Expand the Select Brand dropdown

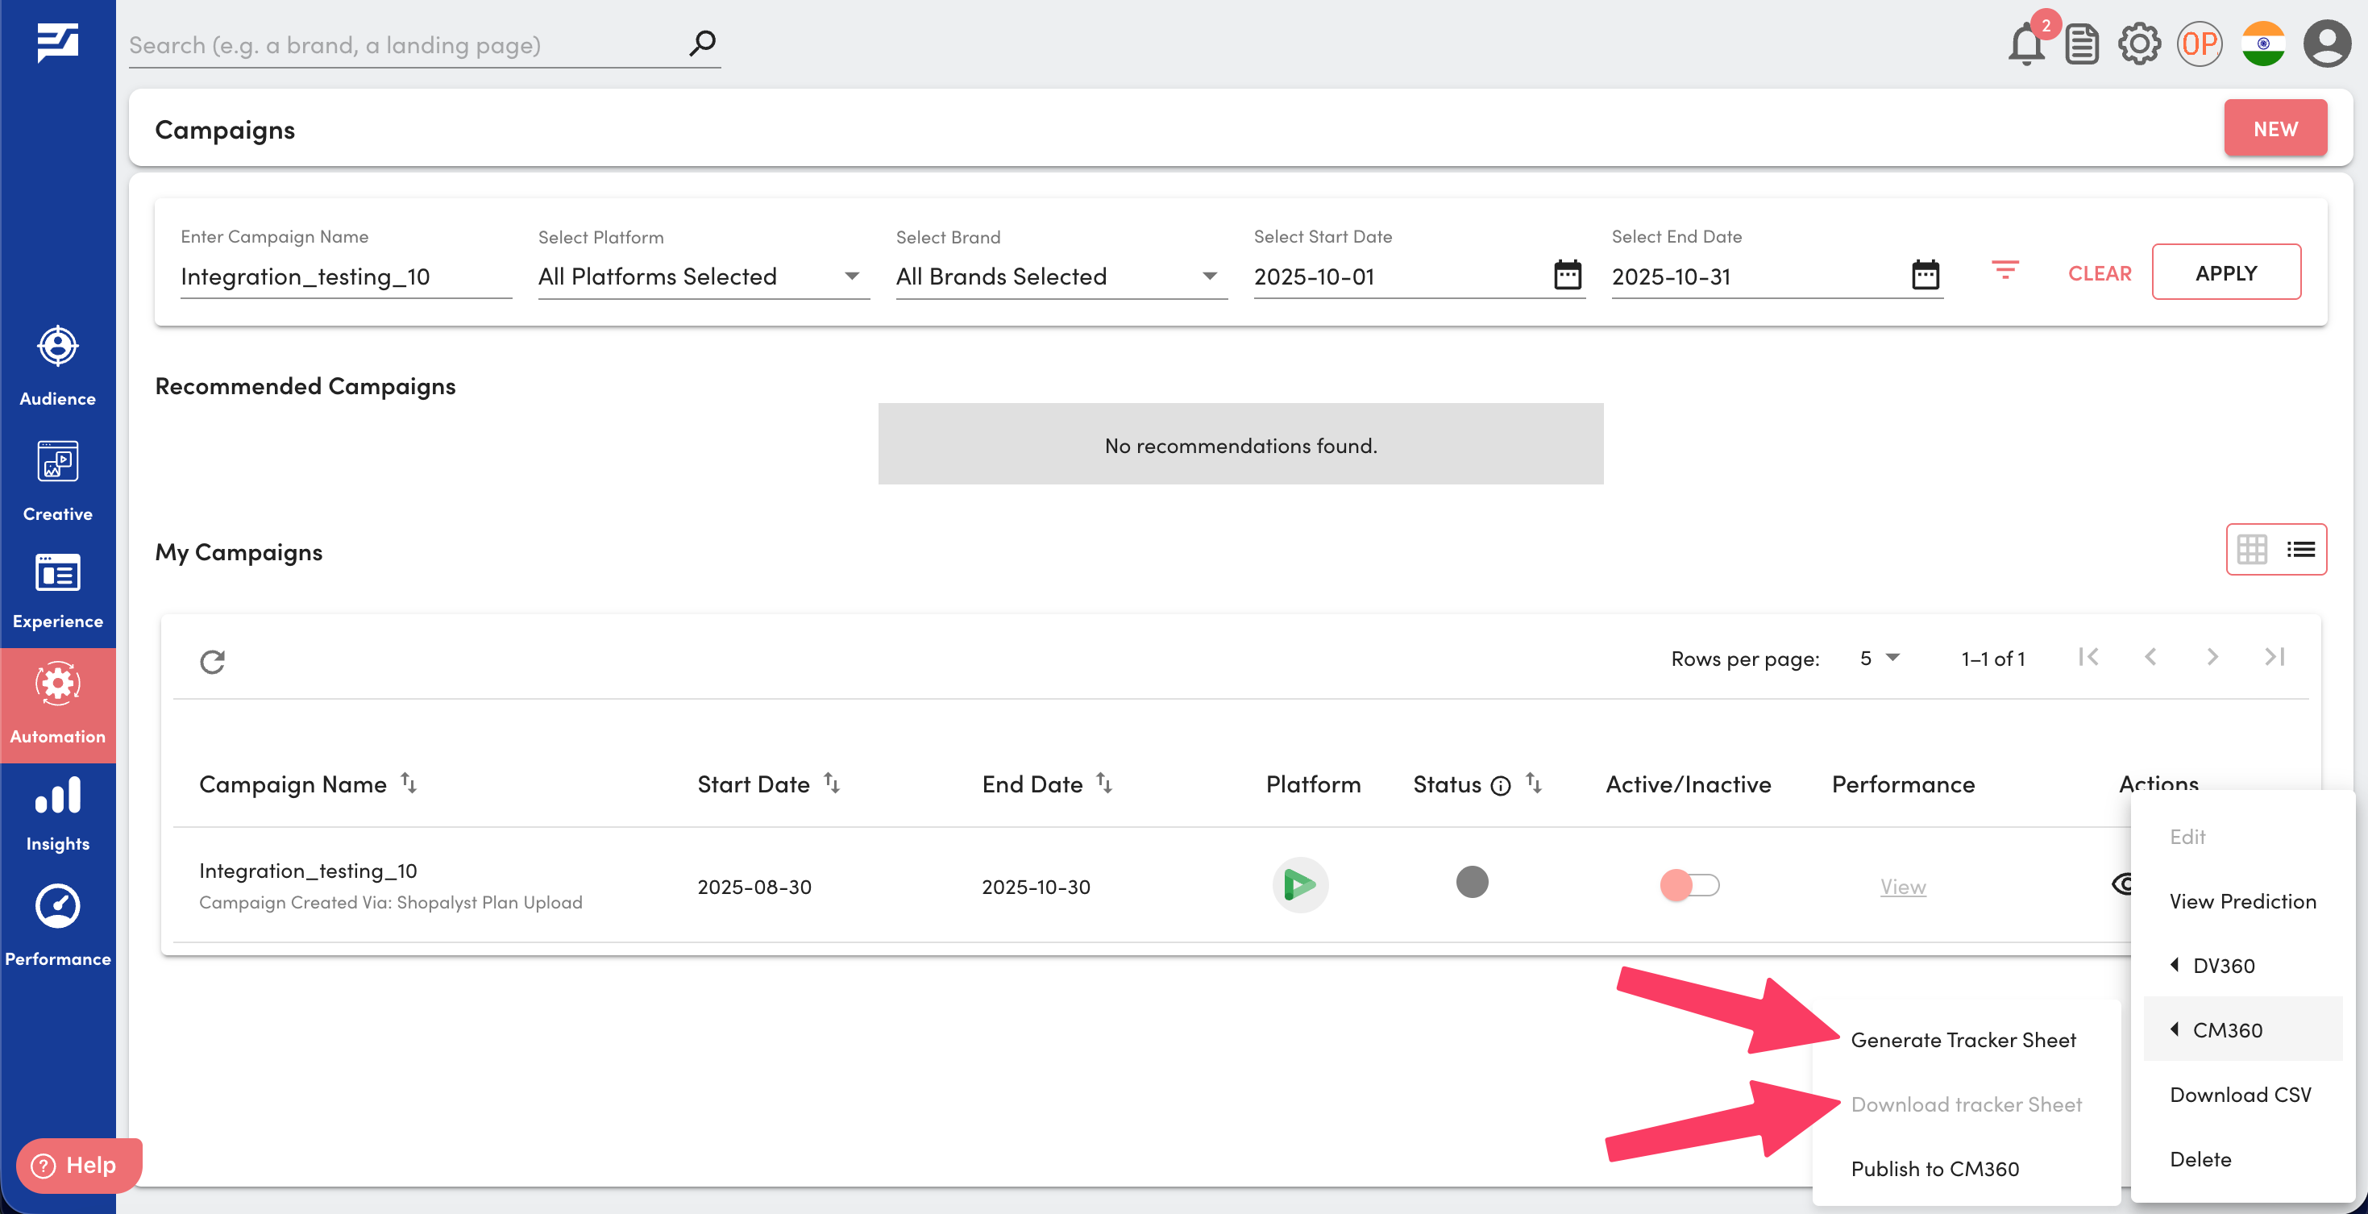tap(1060, 276)
